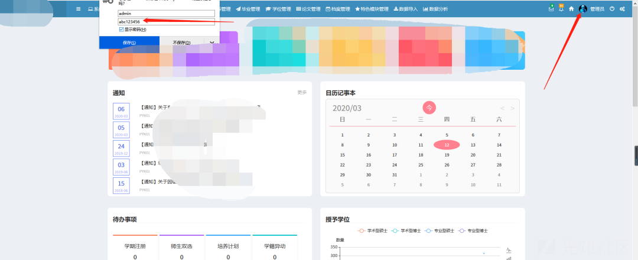Open the mail messages envelope icon
Image resolution: width=638 pixels, height=260 pixels.
click(551, 9)
